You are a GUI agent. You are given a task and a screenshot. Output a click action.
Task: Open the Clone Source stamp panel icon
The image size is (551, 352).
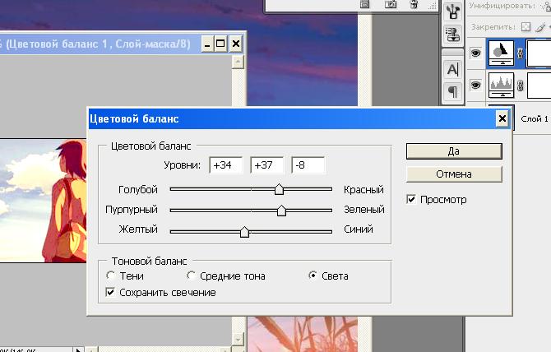pos(452,34)
